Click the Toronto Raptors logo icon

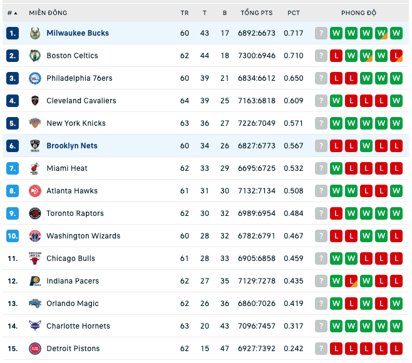pos(34,213)
